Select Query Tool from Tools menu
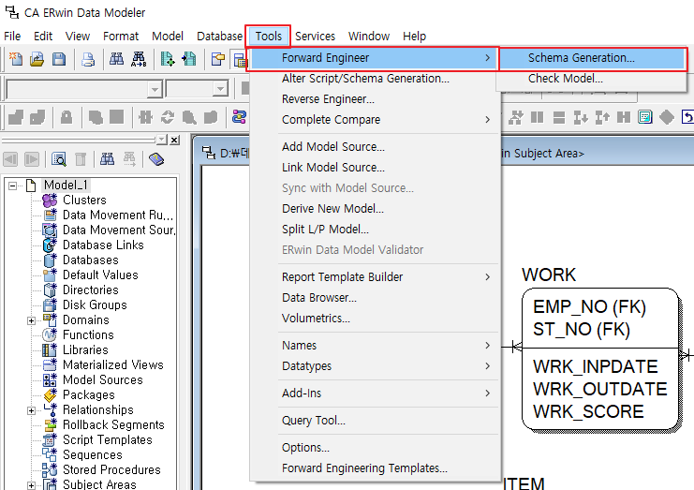 pos(375,420)
